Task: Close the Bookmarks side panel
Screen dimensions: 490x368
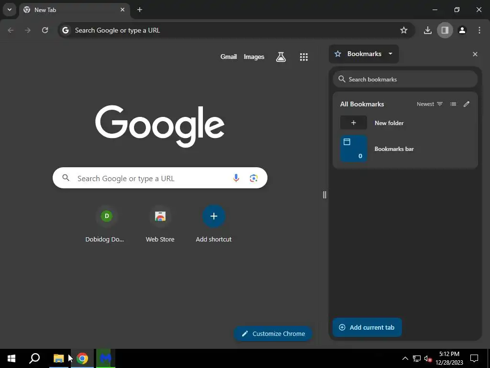Action: [475, 54]
